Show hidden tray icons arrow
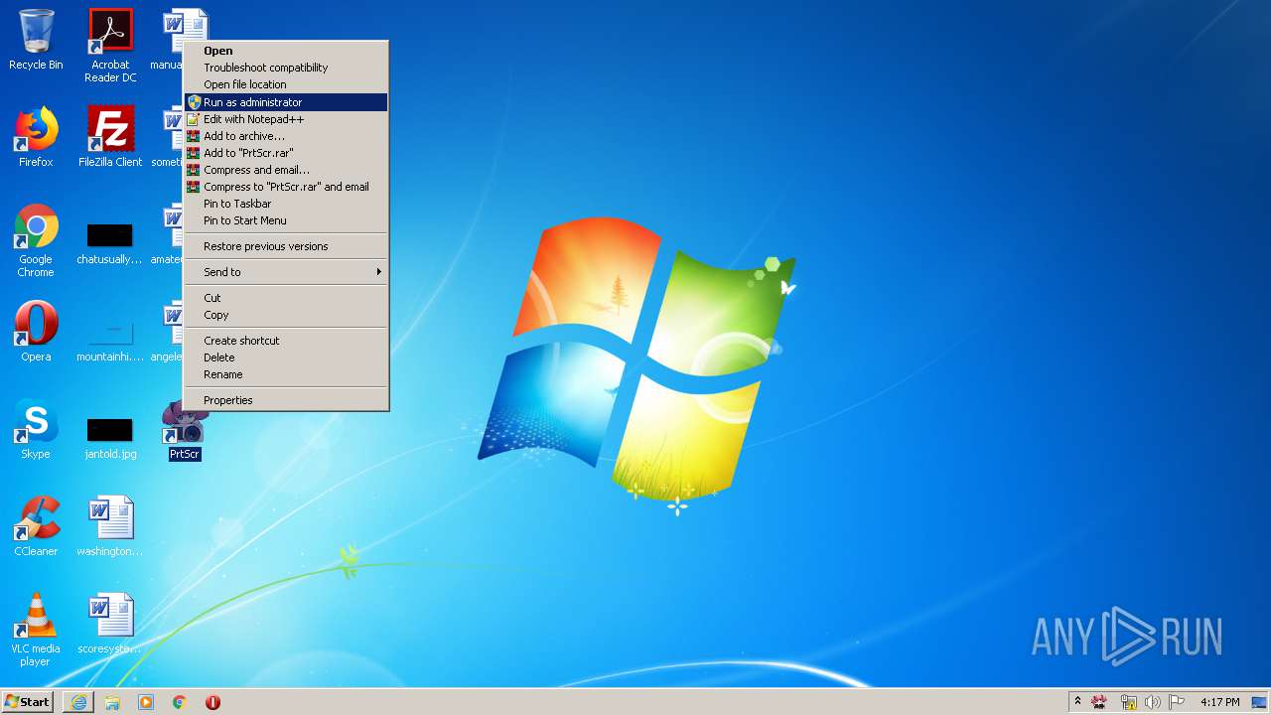Viewport: 1271px width, 715px height. click(1077, 702)
